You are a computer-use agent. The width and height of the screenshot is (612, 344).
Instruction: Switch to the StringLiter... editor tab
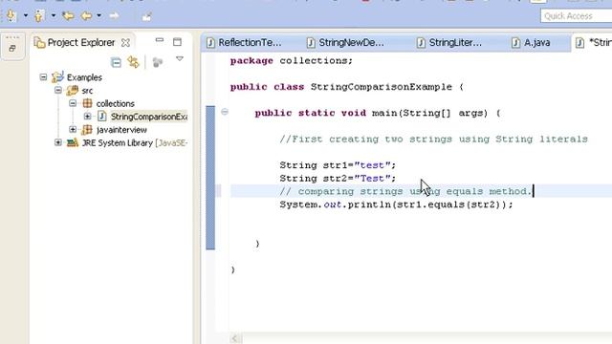pyautogui.click(x=449, y=42)
